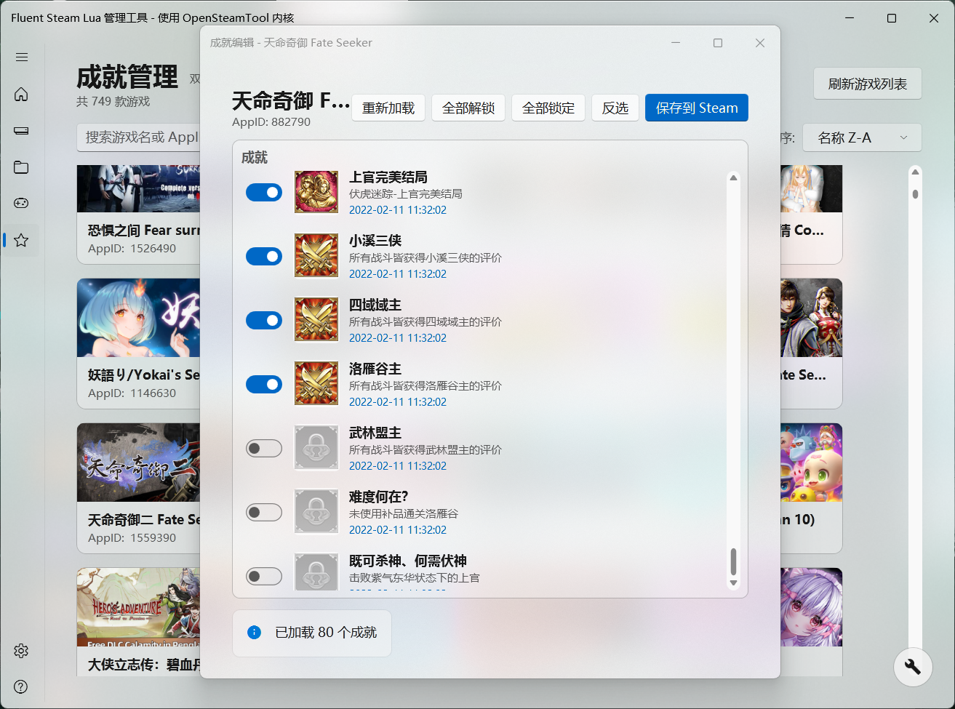Viewport: 955px width, 709px height.
Task: Turn off the 洛雁谷主 achievement toggle
Action: coord(264,384)
